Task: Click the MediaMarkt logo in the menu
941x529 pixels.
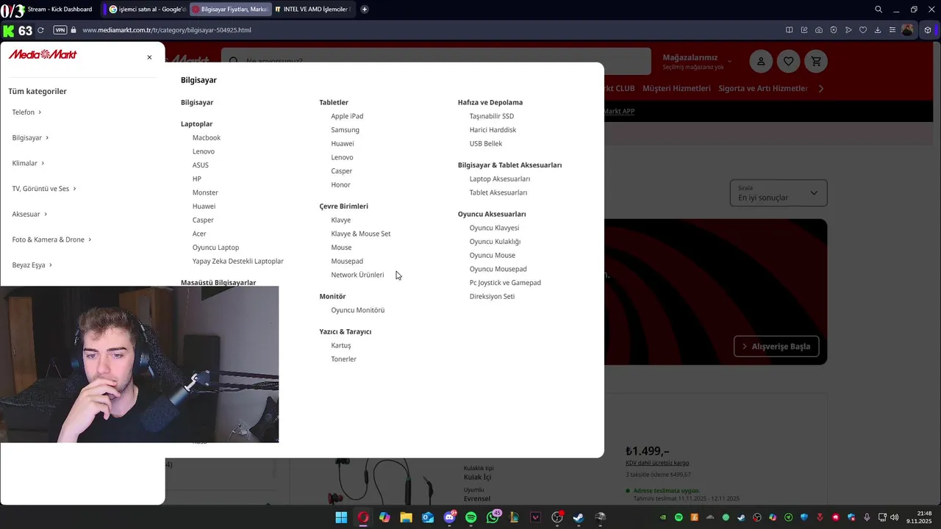Action: point(43,54)
